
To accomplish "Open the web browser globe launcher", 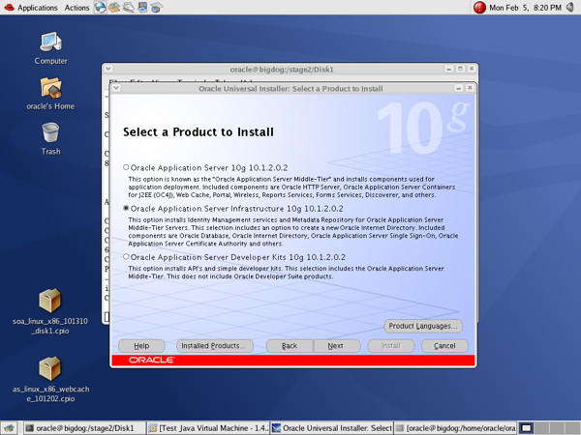I will pos(101,8).
